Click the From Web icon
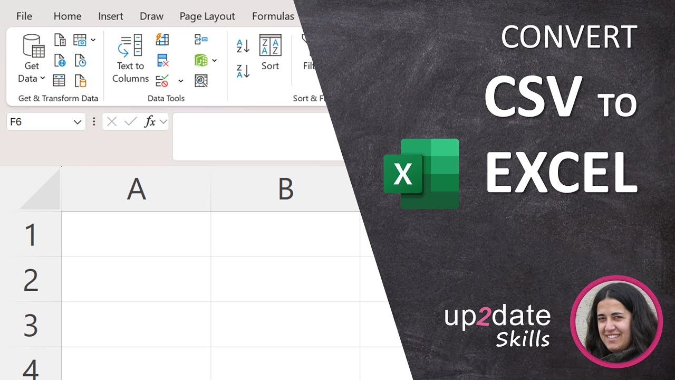This screenshot has height=380, width=675. click(x=60, y=60)
